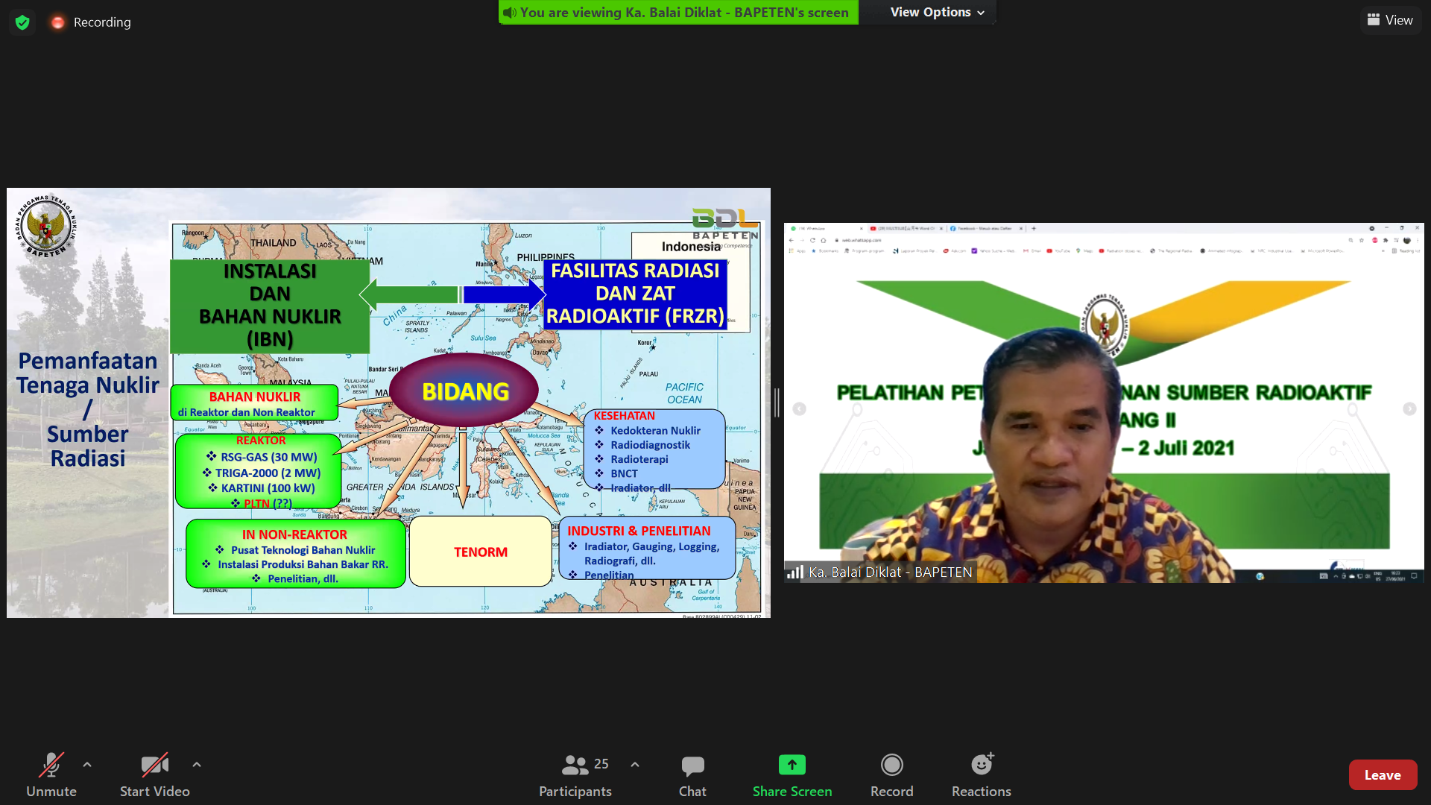Image resolution: width=1431 pixels, height=805 pixels.
Task: Start recording with the Record button
Action: pos(891,775)
